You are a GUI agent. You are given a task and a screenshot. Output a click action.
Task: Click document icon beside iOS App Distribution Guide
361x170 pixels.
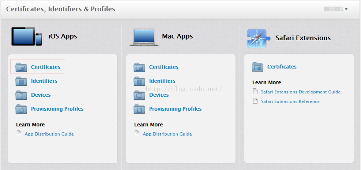tap(19, 134)
